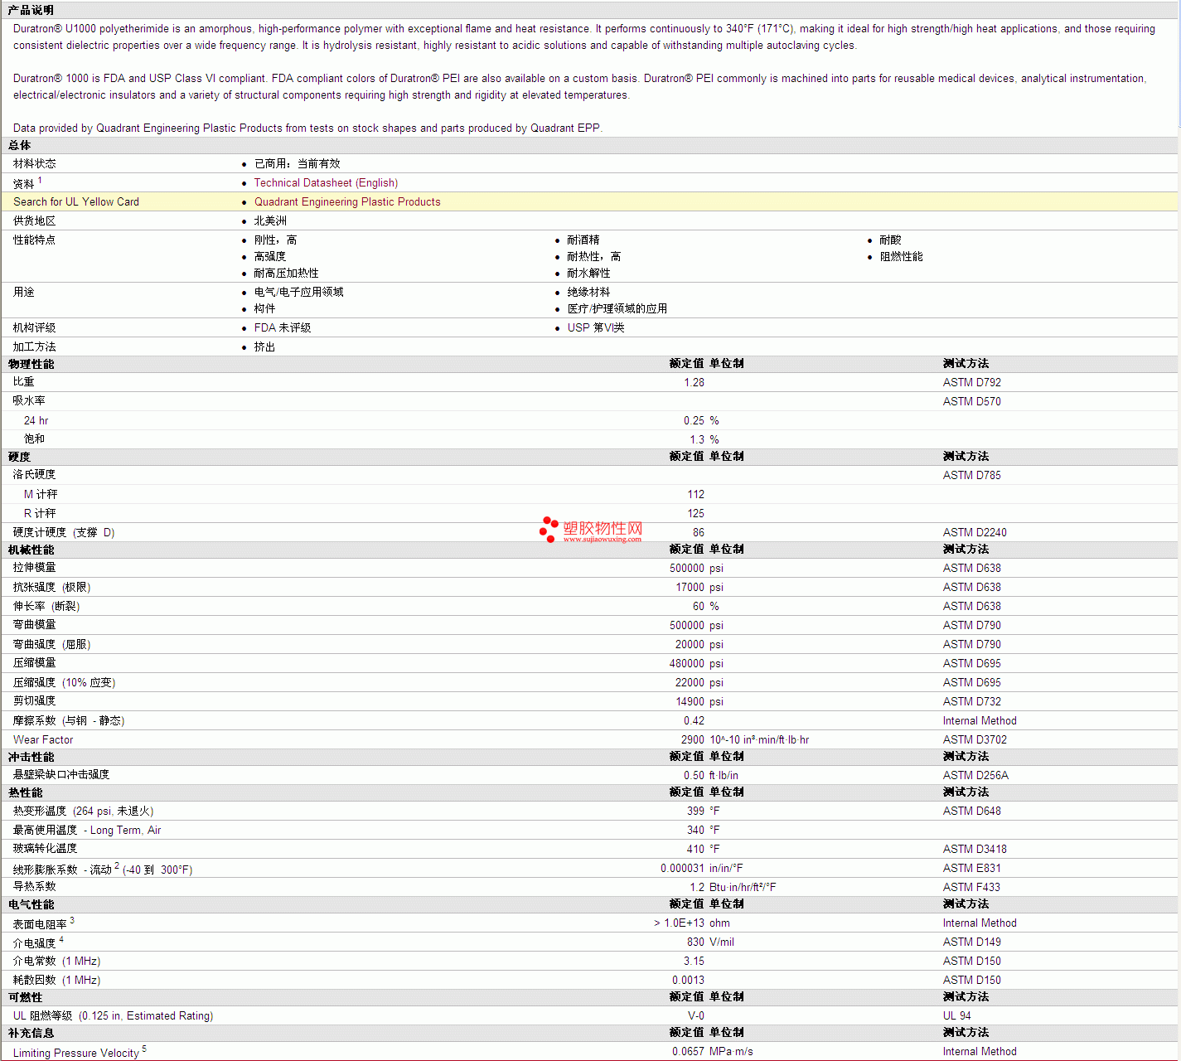1181x1061 pixels.
Task: Select the 最高使用温度 - Long Term, Air label
Action: pos(87,831)
